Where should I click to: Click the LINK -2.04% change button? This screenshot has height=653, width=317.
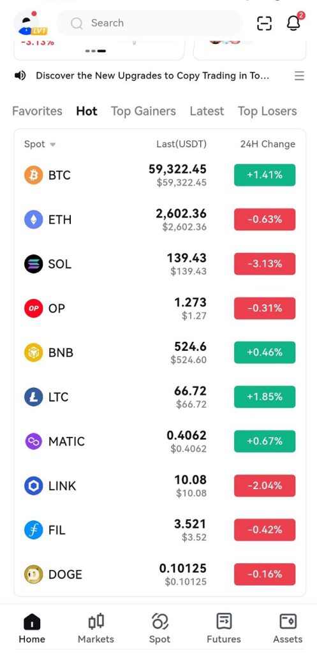(x=265, y=485)
